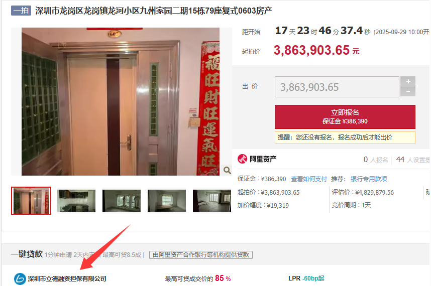Image resolution: width=431 pixels, height=286 pixels.
Task: Select the fourth thumbnail of the room
Action: click(x=167, y=201)
